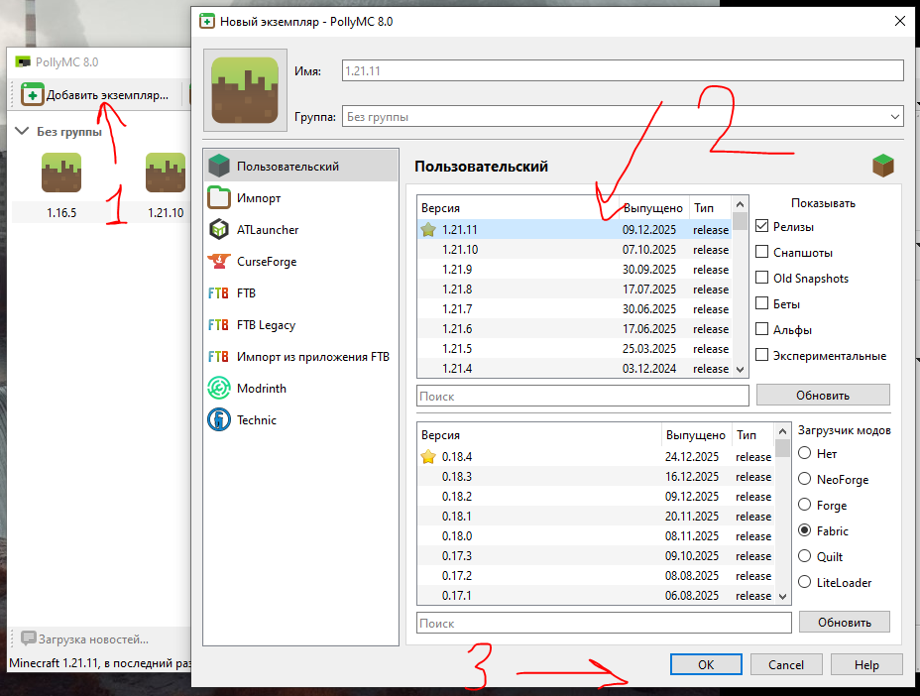The height and width of the screenshot is (696, 920).
Task: Click Обновить under Загрузчик модов
Action: point(845,622)
